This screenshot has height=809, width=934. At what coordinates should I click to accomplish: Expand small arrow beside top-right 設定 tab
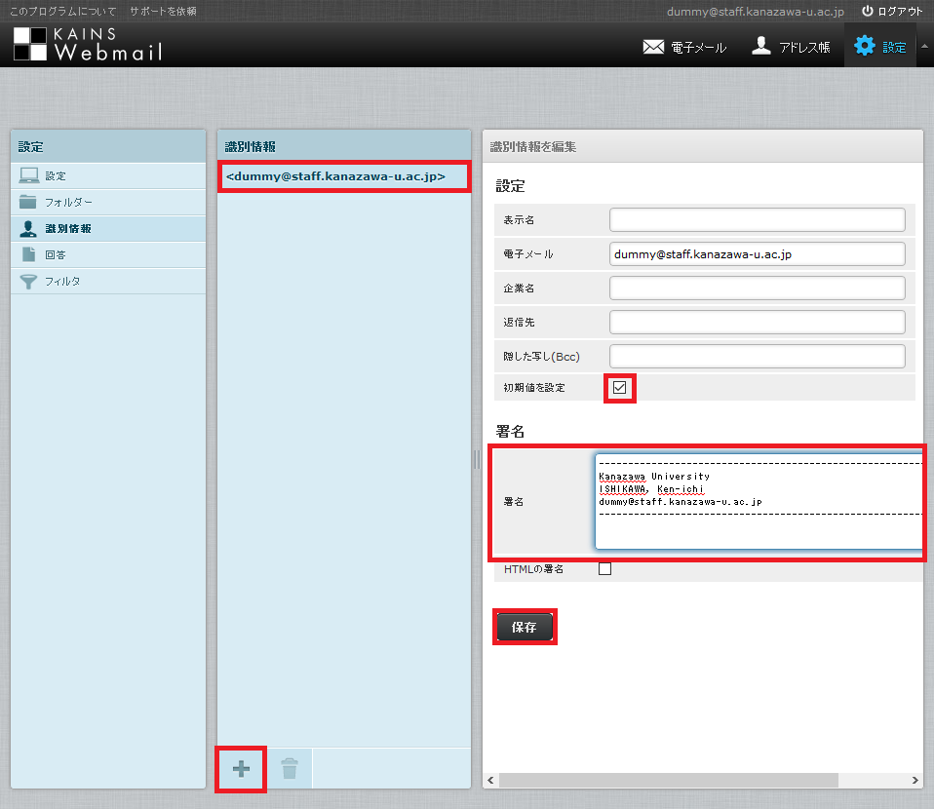924,46
